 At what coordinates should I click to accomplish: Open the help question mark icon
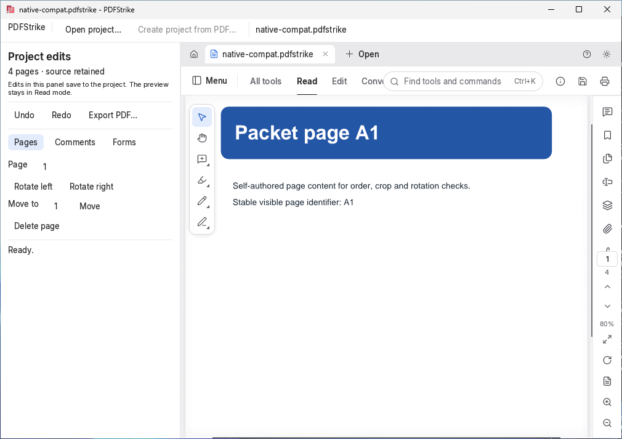[x=587, y=54]
